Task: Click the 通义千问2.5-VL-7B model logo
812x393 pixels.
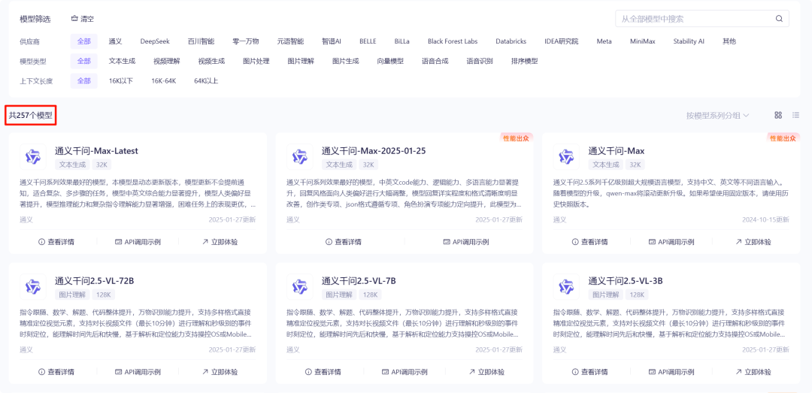Action: [300, 286]
